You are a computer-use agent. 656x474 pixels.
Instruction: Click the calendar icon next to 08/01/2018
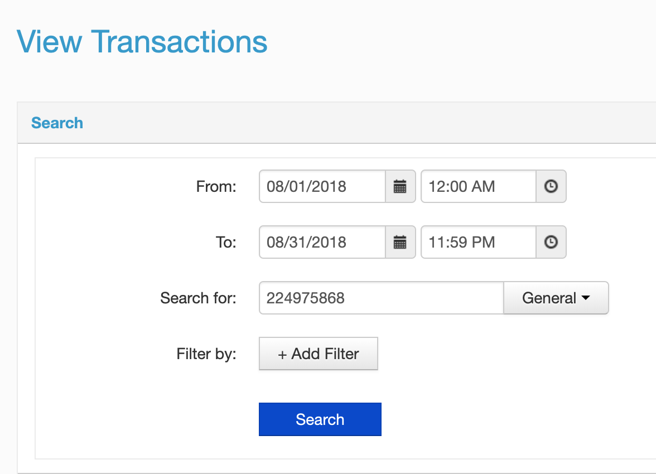401,186
